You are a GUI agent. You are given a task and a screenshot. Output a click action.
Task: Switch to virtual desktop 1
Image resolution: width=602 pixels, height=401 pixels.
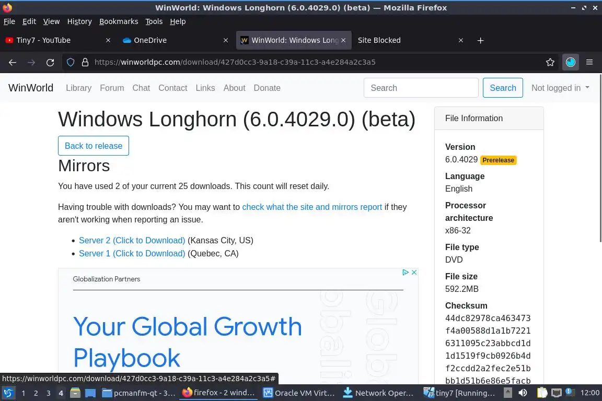pyautogui.click(x=24, y=393)
